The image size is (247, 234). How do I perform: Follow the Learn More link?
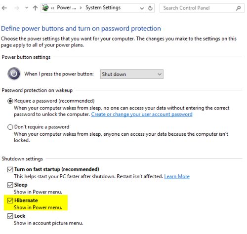[x=177, y=176]
